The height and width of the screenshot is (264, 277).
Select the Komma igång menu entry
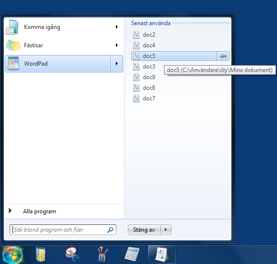[64, 27]
